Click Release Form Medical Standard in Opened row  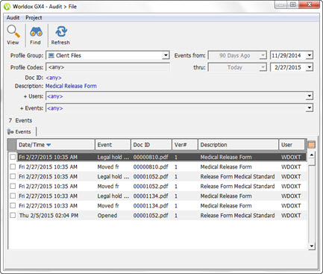237,215
